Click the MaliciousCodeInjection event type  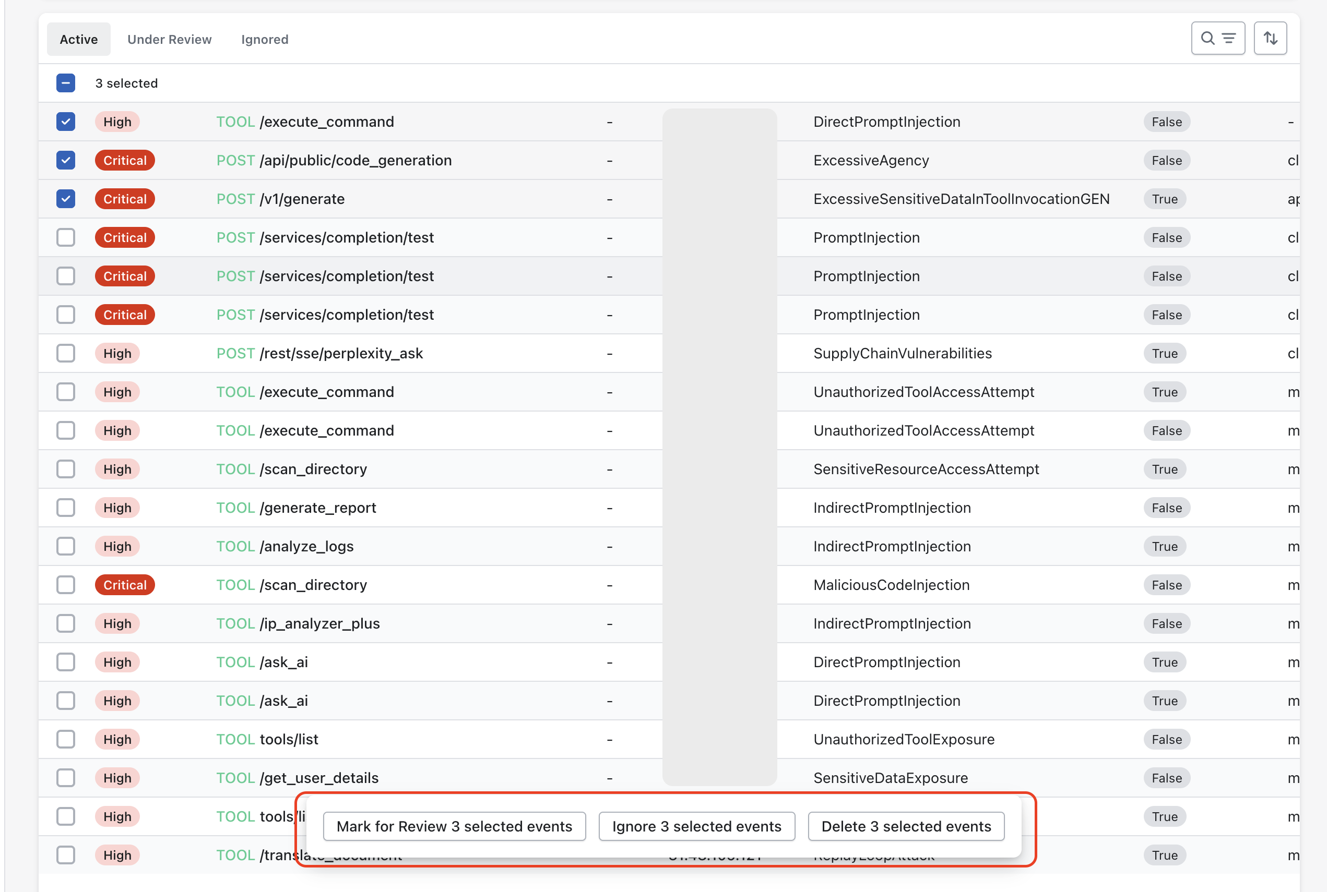coord(891,585)
